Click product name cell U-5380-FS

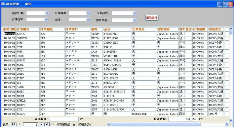(x=117, y=34)
